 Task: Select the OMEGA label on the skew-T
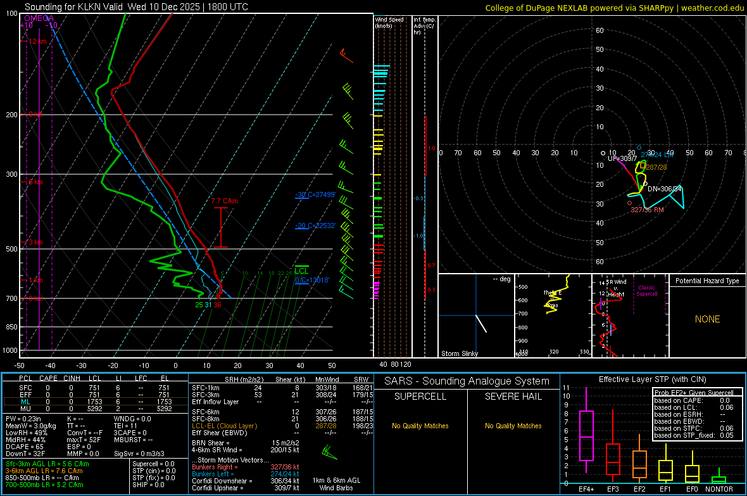pos(39,18)
